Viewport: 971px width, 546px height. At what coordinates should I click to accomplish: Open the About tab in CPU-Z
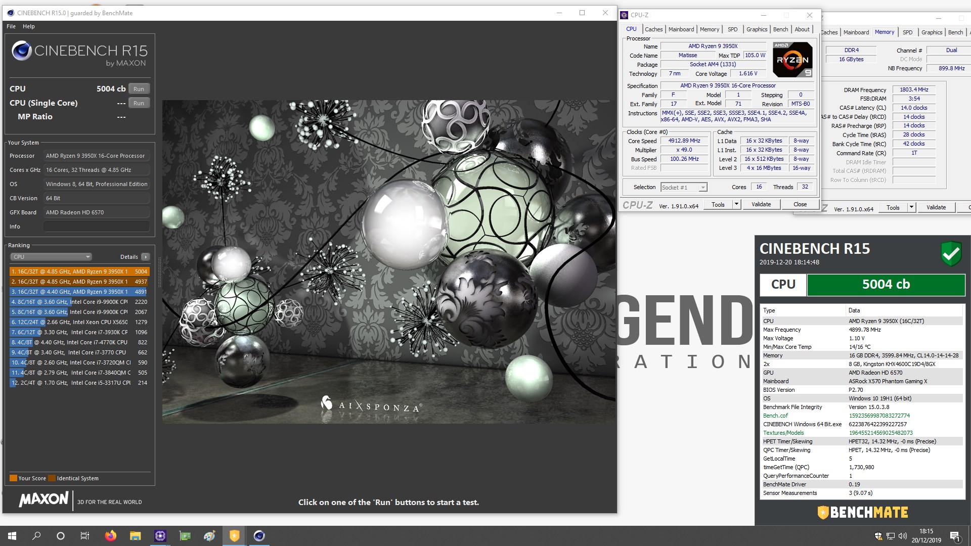tap(802, 29)
